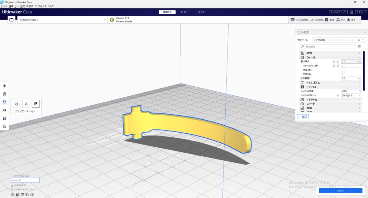Reset ウォールライン数 with revert arrow
The height and width of the screenshot is (198, 368).
coord(333,66)
